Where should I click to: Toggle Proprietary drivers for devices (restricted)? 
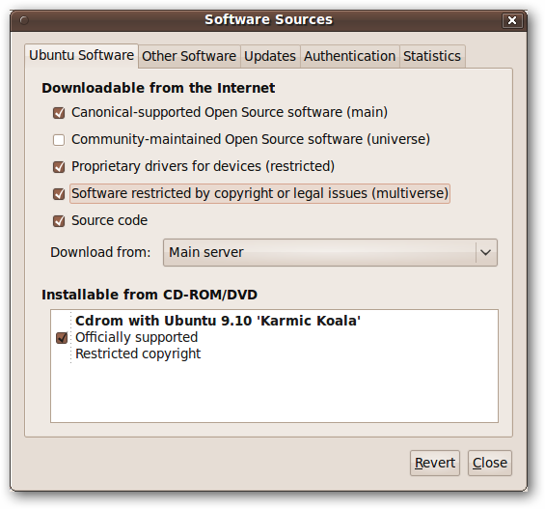59,167
